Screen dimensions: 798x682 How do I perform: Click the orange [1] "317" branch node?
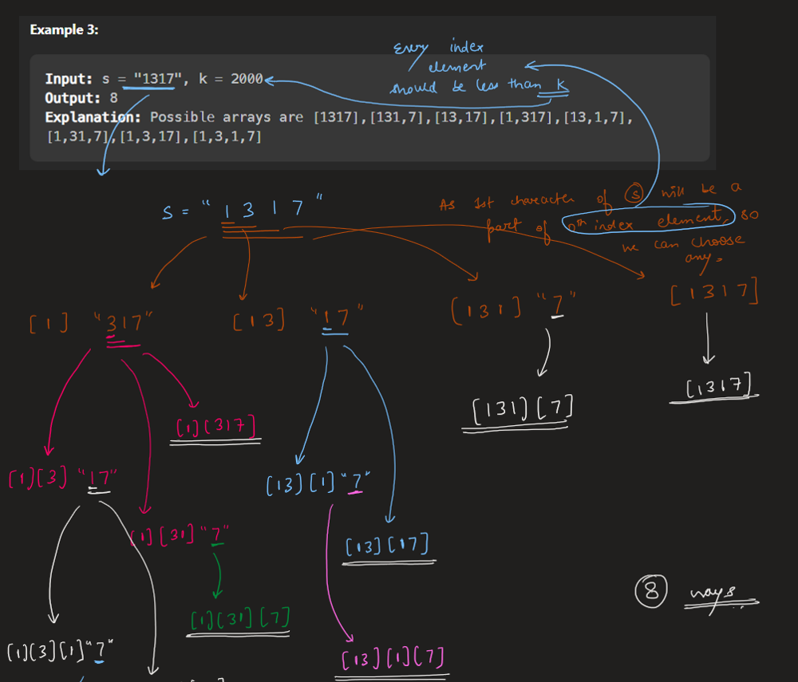click(90, 322)
